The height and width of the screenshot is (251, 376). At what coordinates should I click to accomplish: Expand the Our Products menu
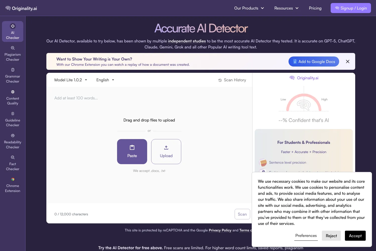pos(249,8)
